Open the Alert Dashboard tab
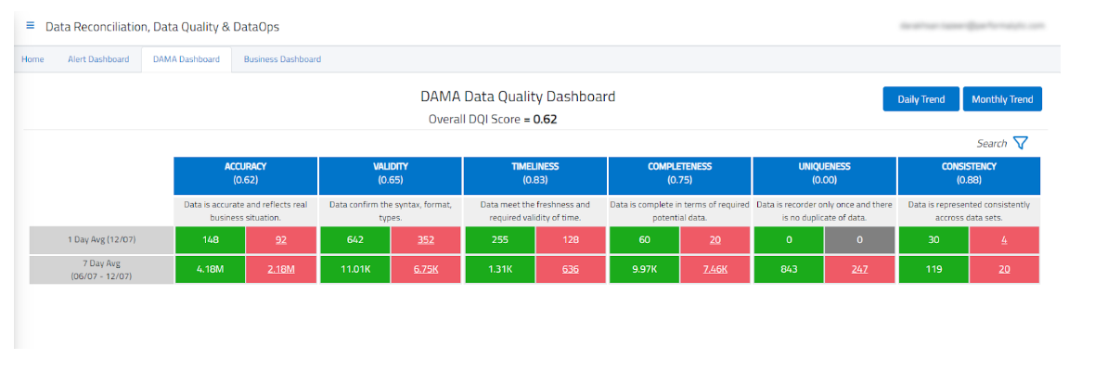The image size is (1107, 372). [98, 59]
